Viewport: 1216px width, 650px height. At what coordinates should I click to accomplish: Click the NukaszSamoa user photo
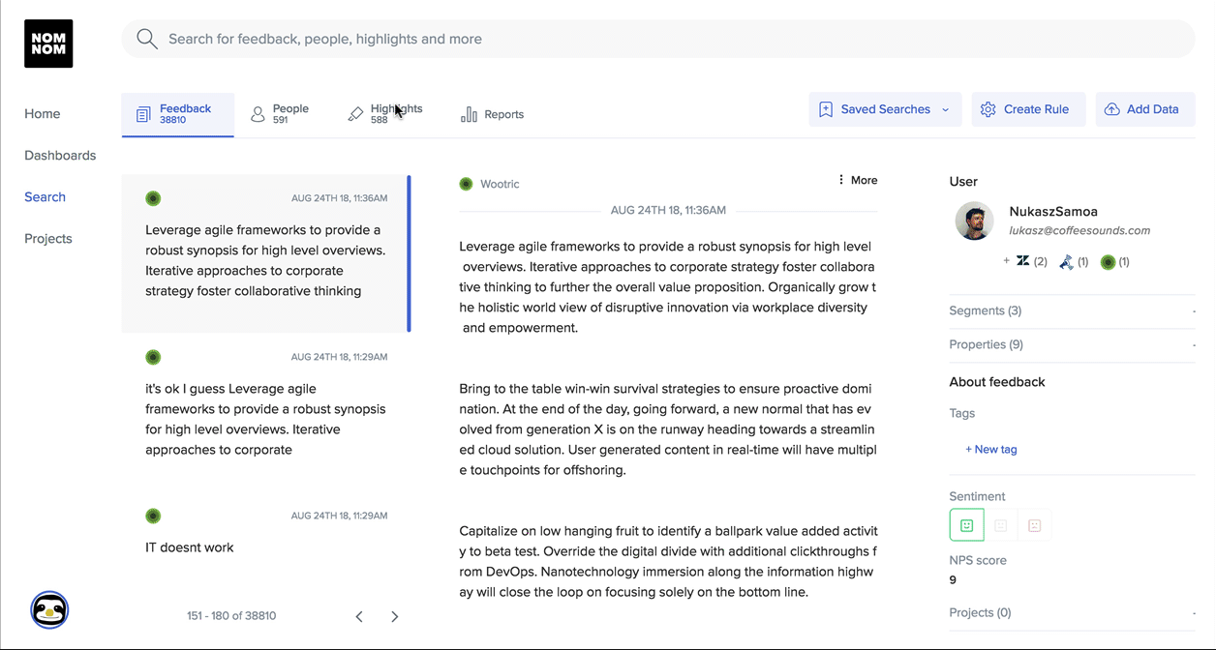[974, 221]
